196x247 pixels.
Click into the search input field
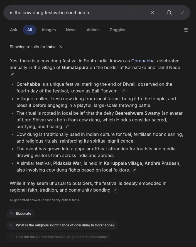pyautogui.click(x=75, y=13)
